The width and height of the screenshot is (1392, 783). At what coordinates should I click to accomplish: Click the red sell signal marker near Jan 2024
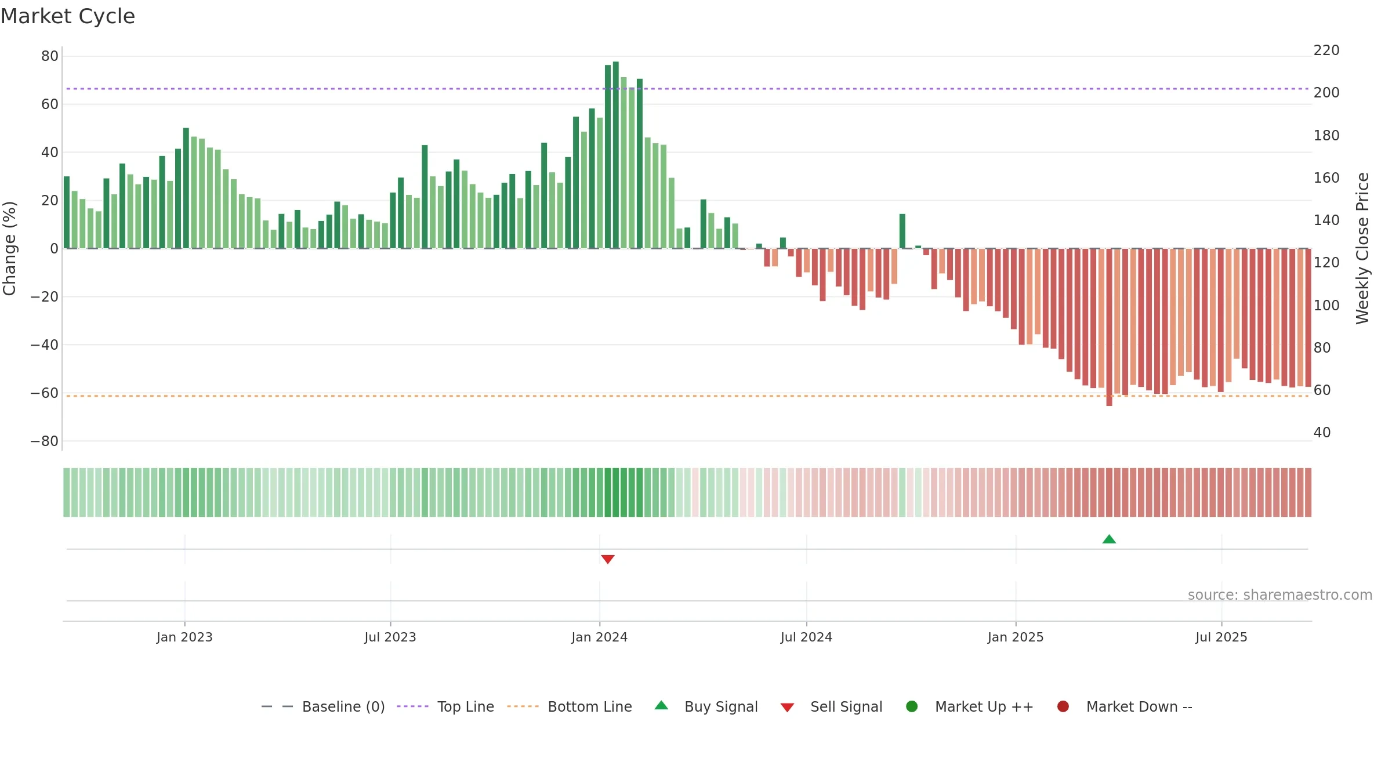608,559
